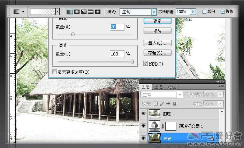Hide the 图层 1 layer eye
244x148 pixels.
(x=144, y=113)
